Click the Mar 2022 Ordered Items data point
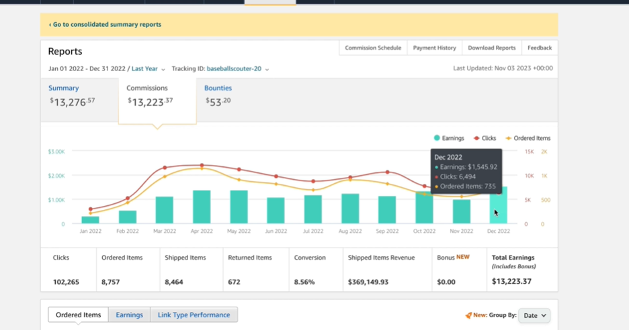 [165, 176]
